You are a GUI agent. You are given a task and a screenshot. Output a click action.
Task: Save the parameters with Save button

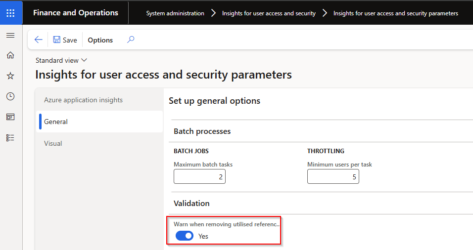pos(65,40)
